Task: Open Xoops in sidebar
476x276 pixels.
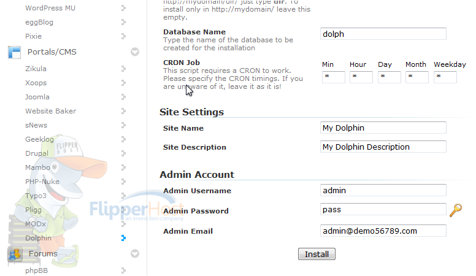Action: click(x=36, y=83)
